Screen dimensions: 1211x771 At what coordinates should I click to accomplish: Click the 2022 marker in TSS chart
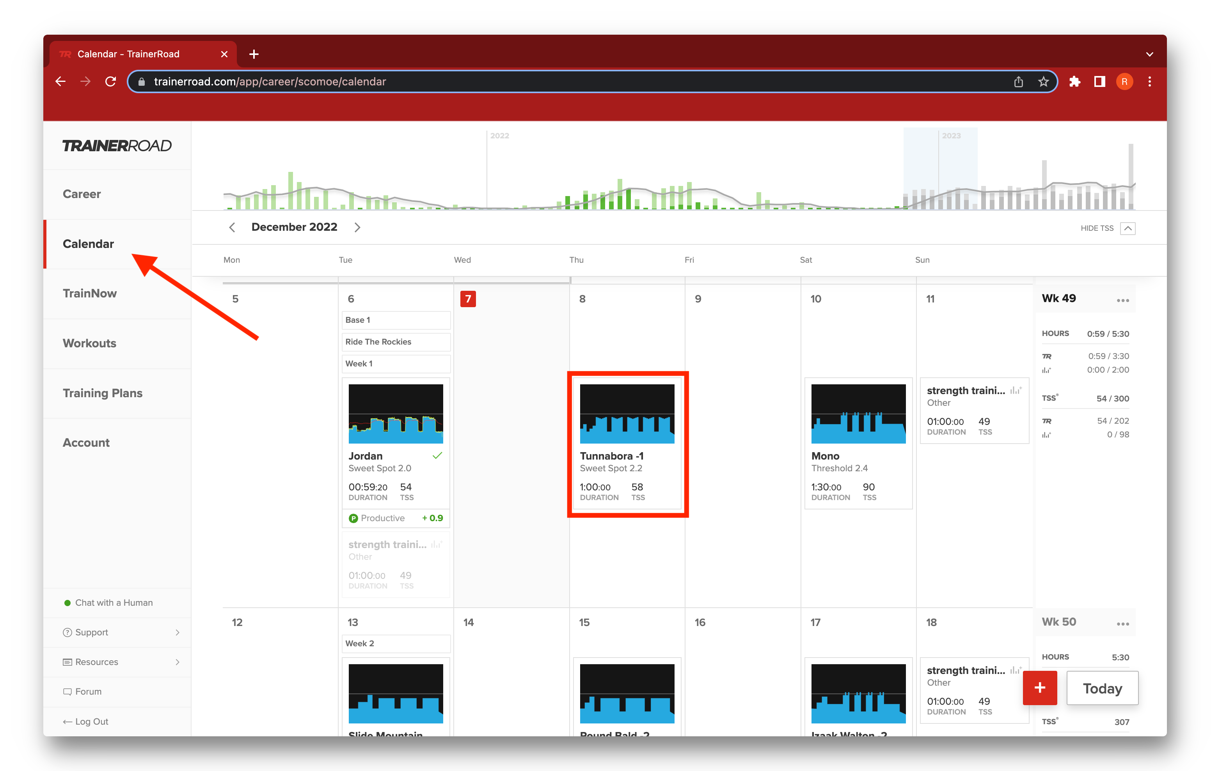(499, 136)
